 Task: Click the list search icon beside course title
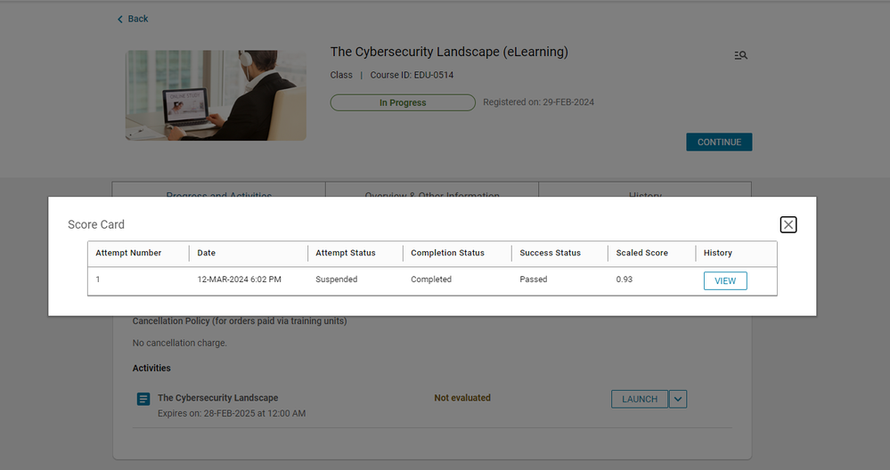740,55
